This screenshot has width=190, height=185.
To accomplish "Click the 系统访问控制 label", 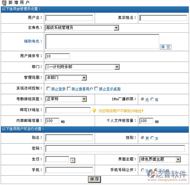I will point(29,88).
